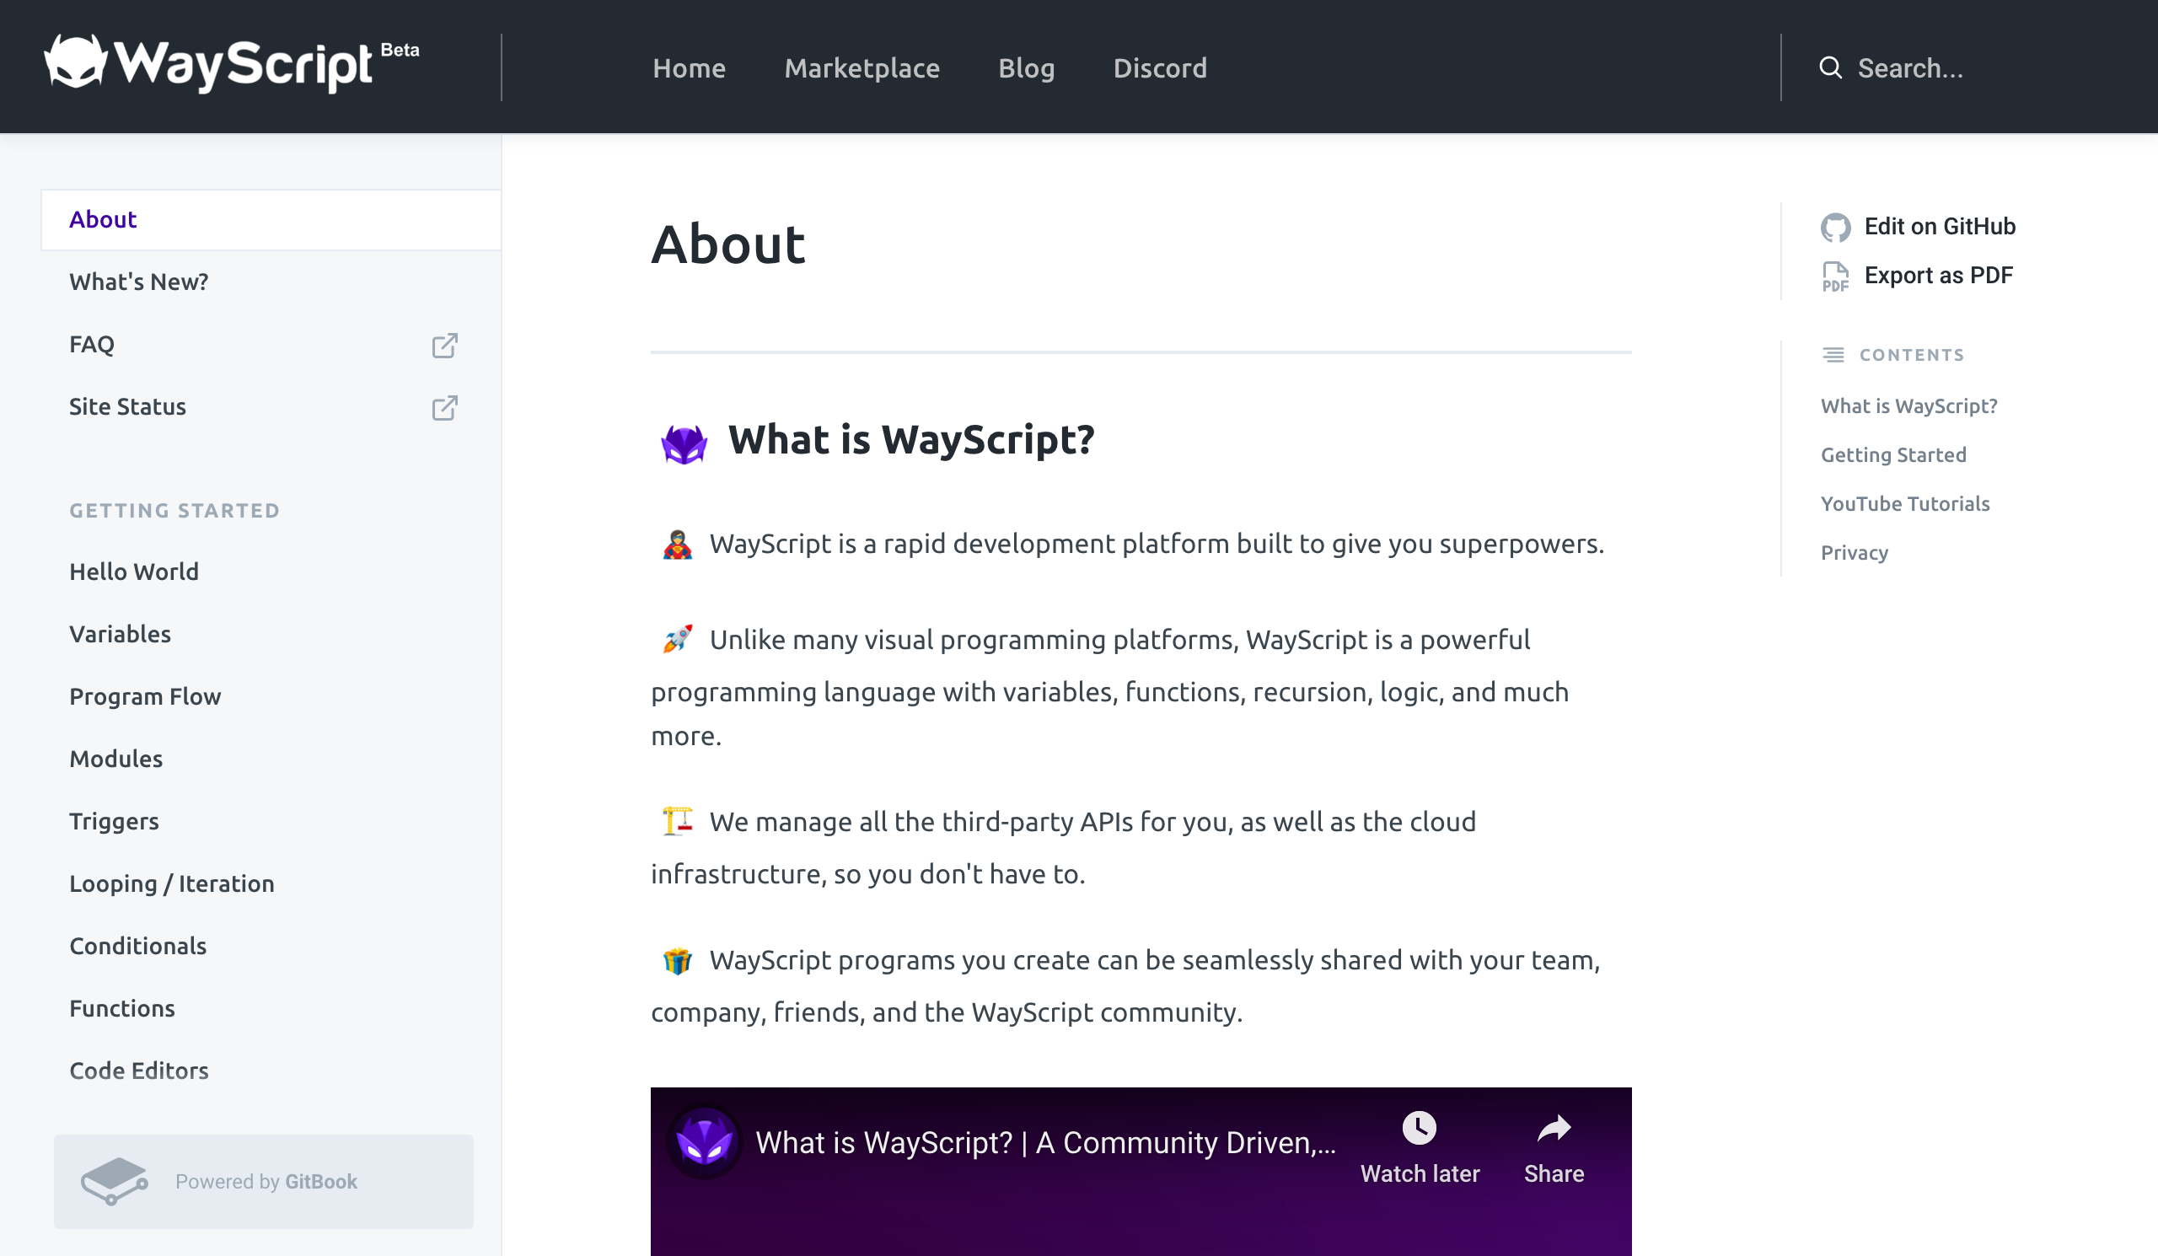2158x1256 pixels.
Task: Open the Home nav item
Action: (689, 67)
